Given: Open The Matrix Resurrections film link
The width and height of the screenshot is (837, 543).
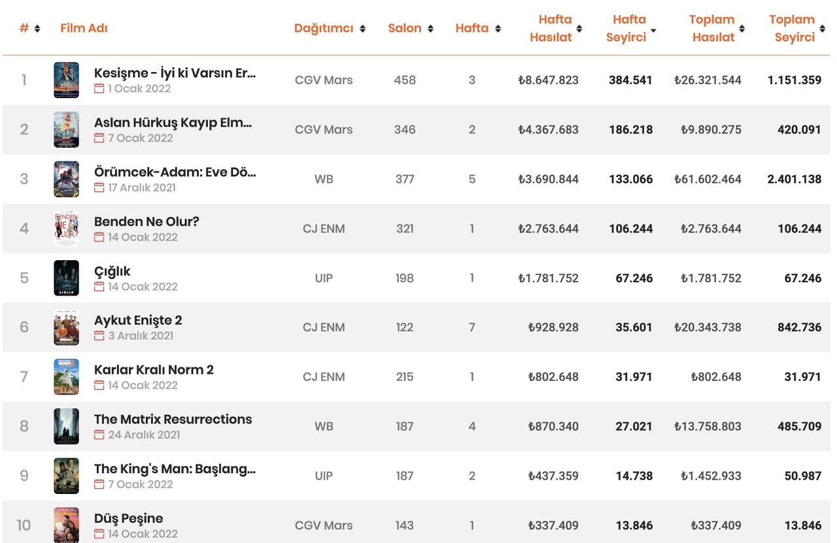Looking at the screenshot, I should point(173,419).
